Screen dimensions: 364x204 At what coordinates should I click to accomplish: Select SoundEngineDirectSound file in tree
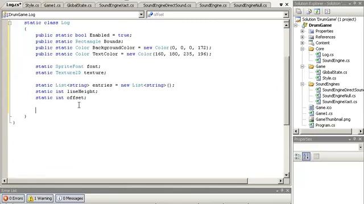(343, 90)
